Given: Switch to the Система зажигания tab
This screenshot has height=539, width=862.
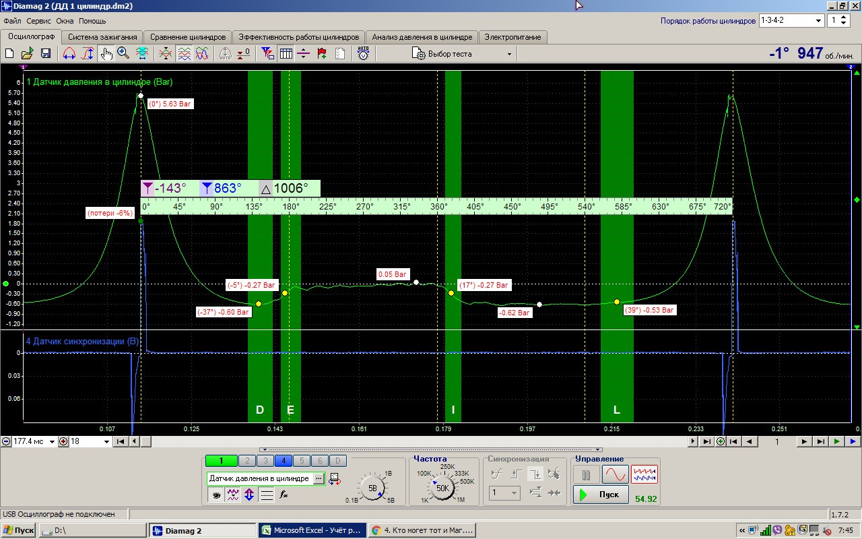Looking at the screenshot, I should coord(102,37).
